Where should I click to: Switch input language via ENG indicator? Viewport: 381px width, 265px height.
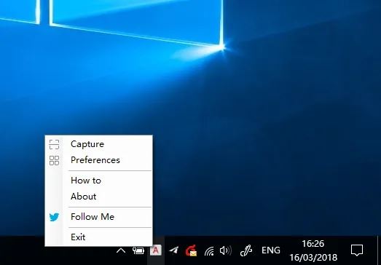tap(271, 250)
